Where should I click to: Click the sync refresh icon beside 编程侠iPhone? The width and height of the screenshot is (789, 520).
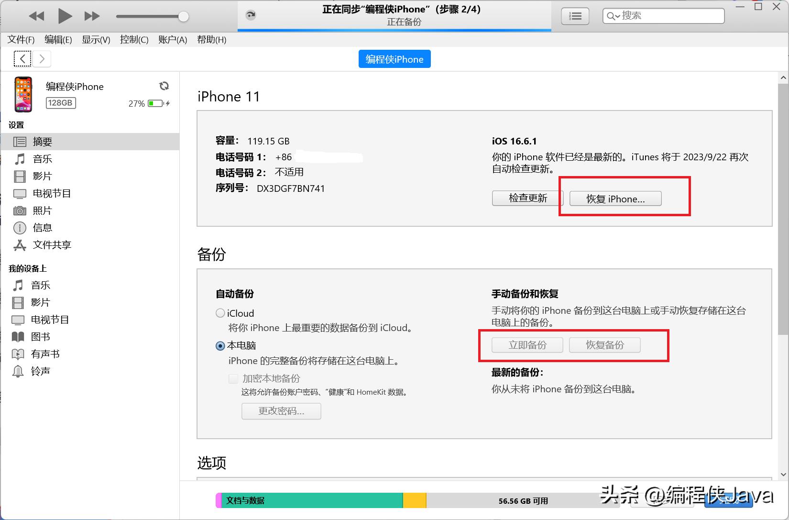tap(164, 86)
